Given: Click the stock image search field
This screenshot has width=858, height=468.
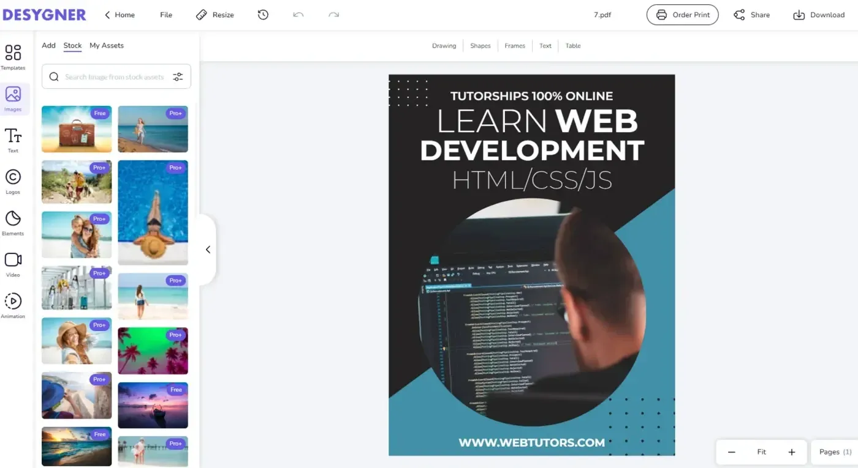Looking at the screenshot, I should 114,77.
